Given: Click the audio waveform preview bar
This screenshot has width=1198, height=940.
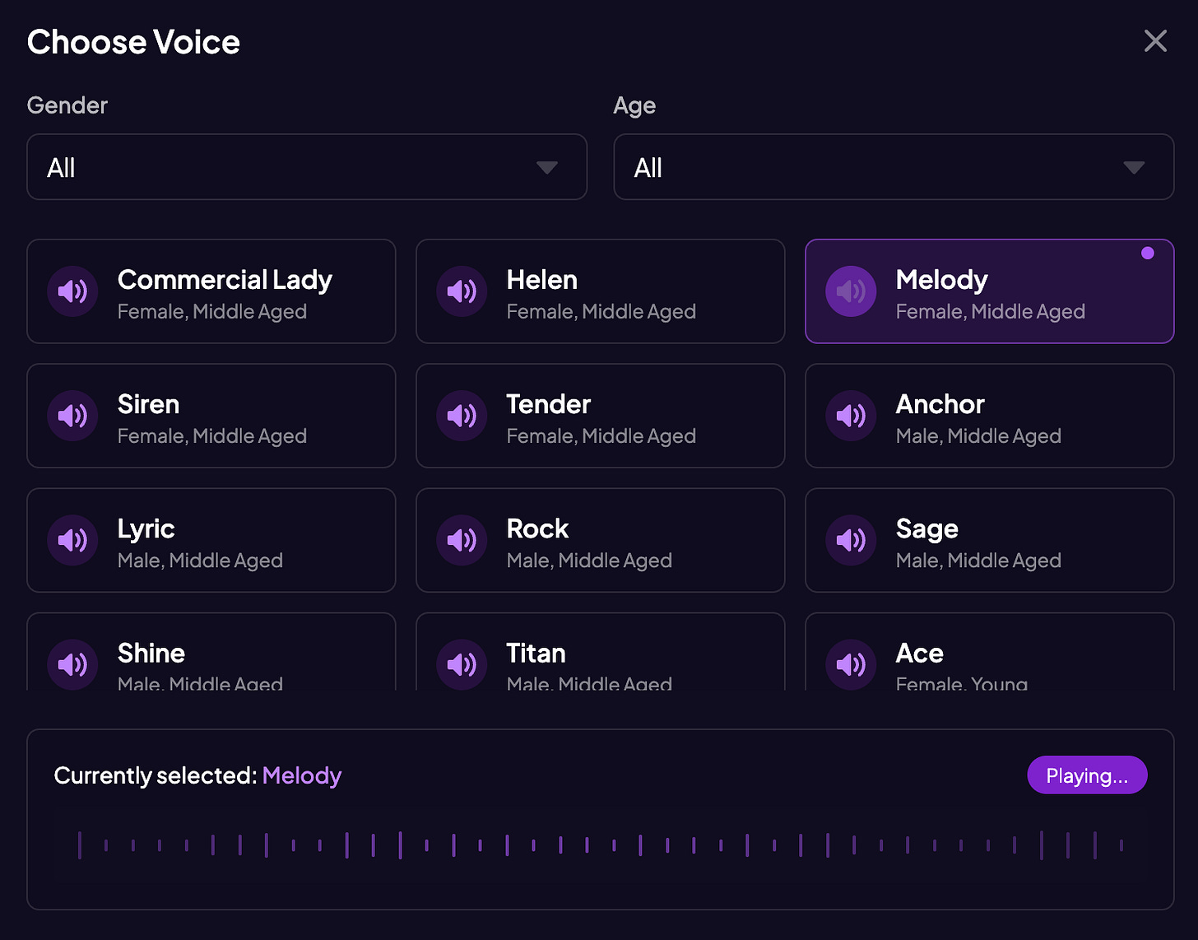Looking at the screenshot, I should coord(601,845).
